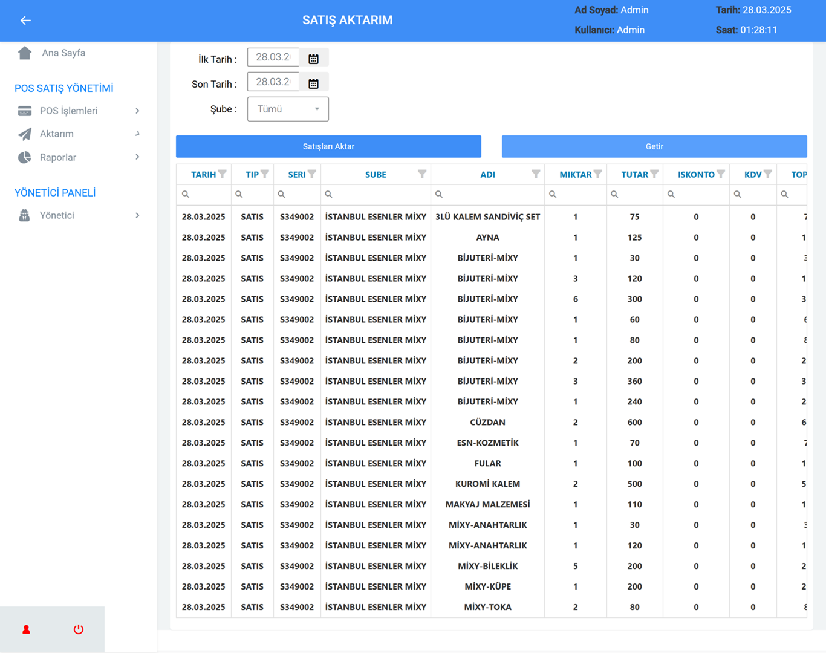The height and width of the screenshot is (653, 826).
Task: Select the KUROMİ KALEM product cell
Action: click(x=487, y=484)
